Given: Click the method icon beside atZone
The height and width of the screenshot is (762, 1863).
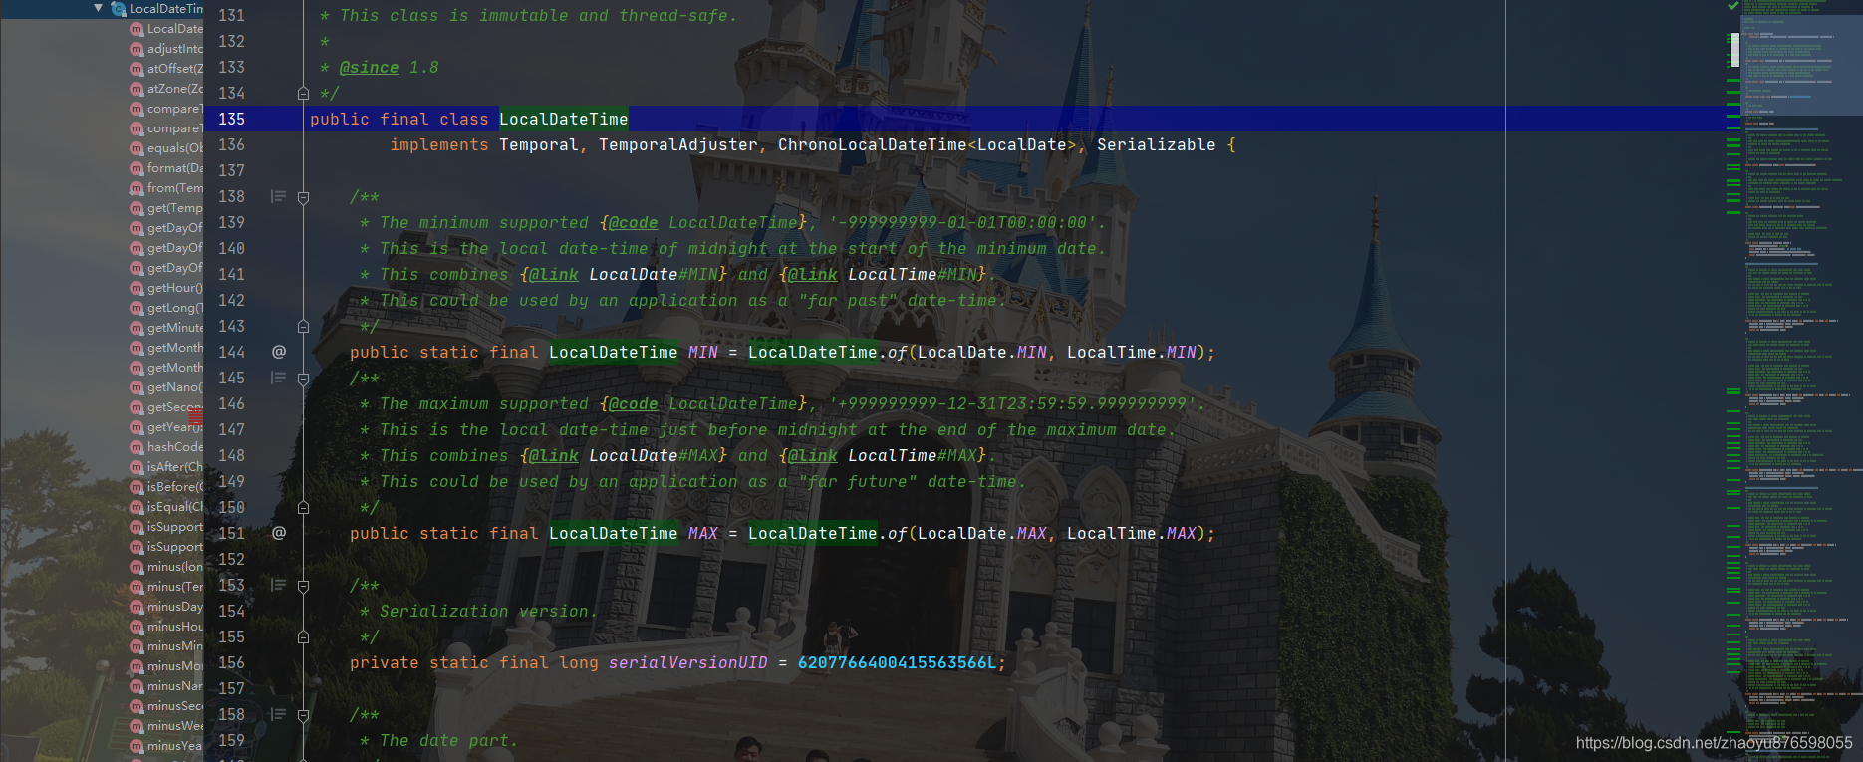Looking at the screenshot, I should coord(137,89).
